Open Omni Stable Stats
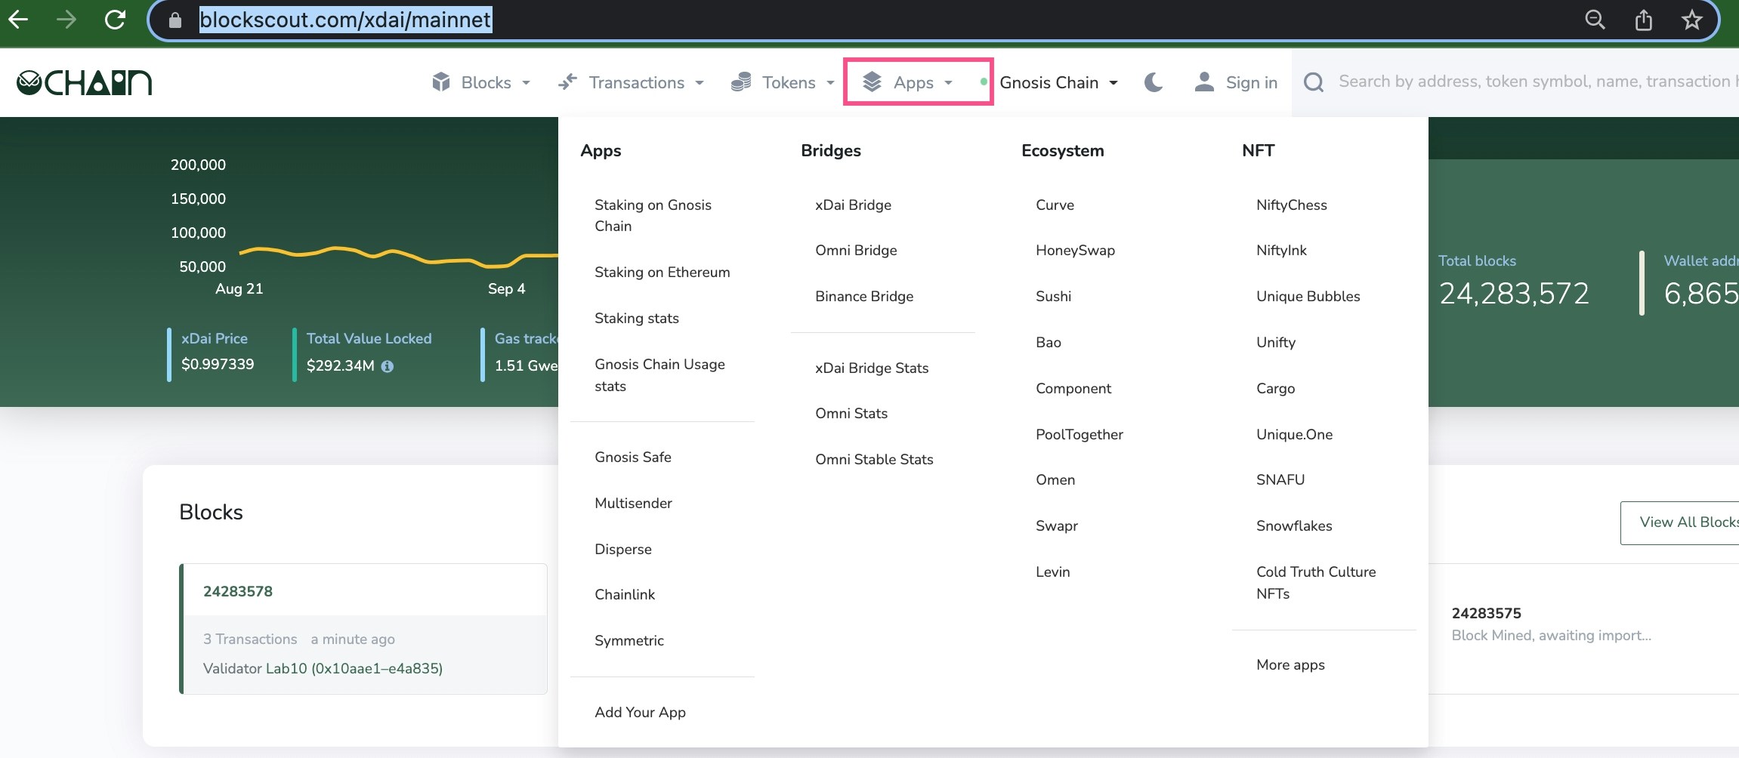 point(874,459)
